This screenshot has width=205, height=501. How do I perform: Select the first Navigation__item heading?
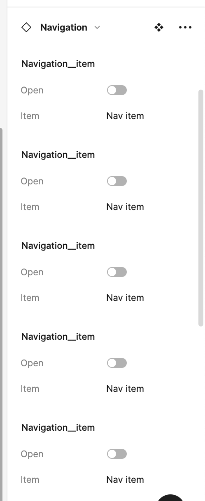tap(58, 64)
